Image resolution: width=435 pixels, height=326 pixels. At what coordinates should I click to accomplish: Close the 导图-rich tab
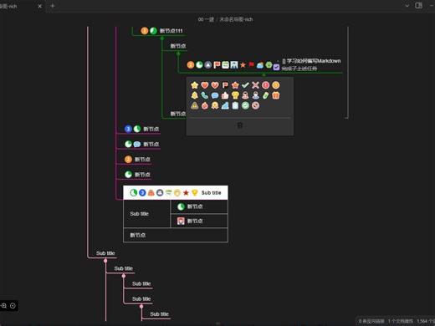pos(40,6)
